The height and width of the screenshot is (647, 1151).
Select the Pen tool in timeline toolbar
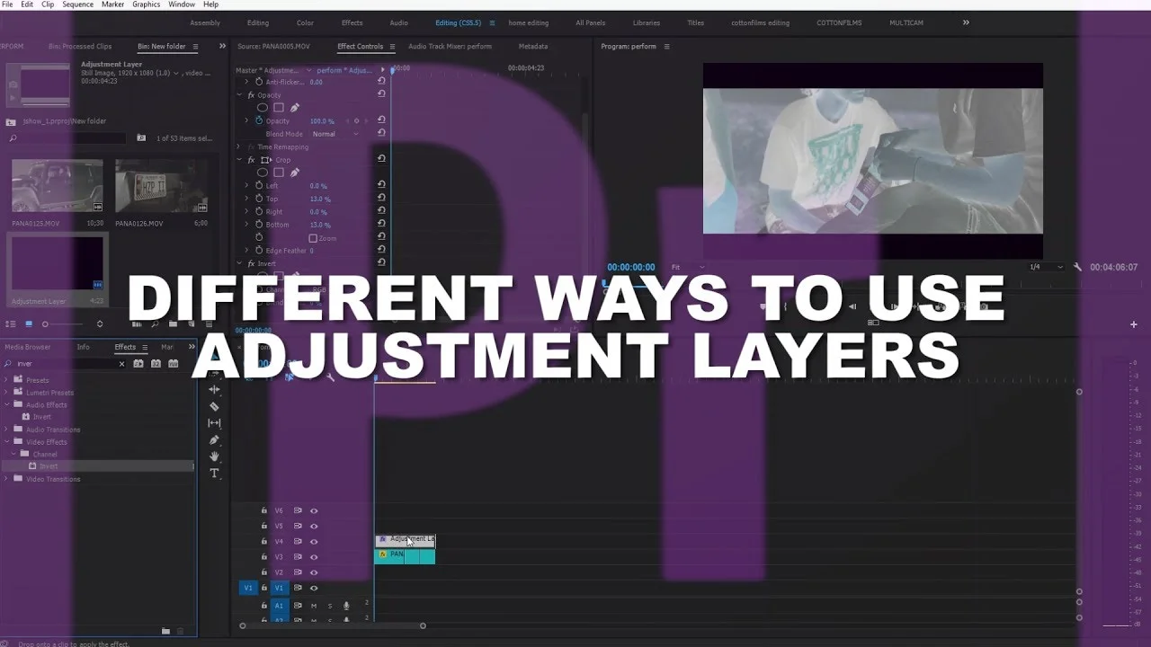click(214, 439)
